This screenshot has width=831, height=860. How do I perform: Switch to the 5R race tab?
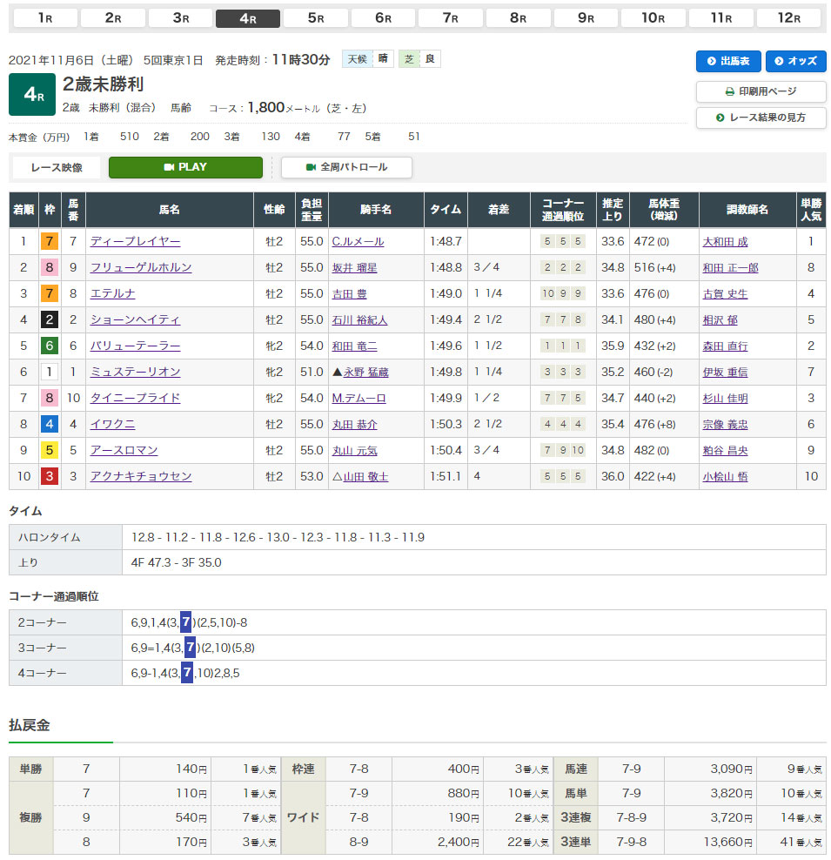[316, 18]
